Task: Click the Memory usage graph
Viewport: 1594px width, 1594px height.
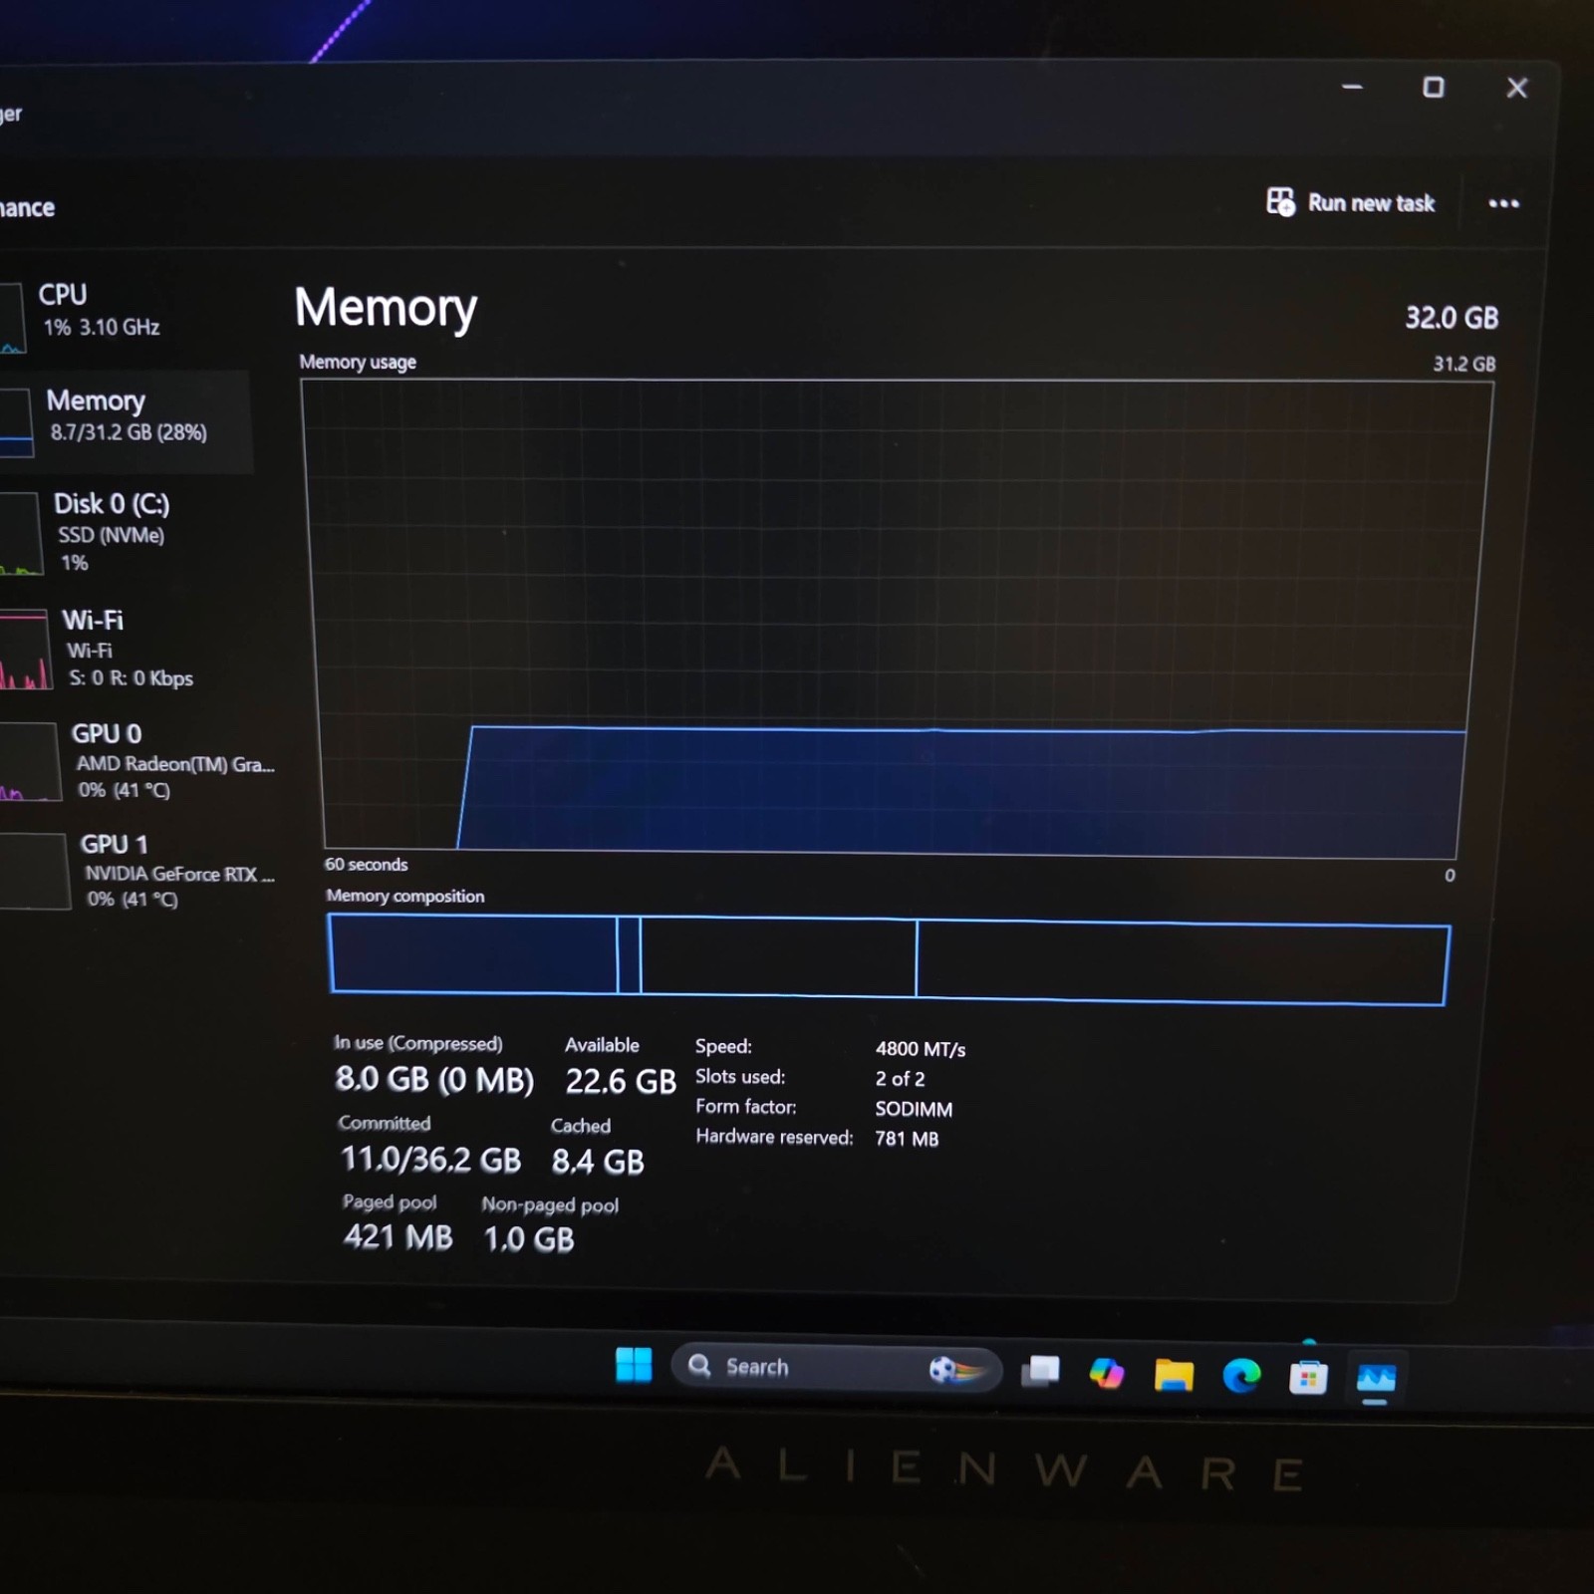Action: [x=897, y=618]
